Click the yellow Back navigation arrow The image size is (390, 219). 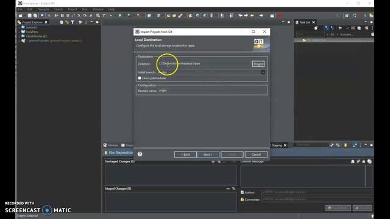252,15
